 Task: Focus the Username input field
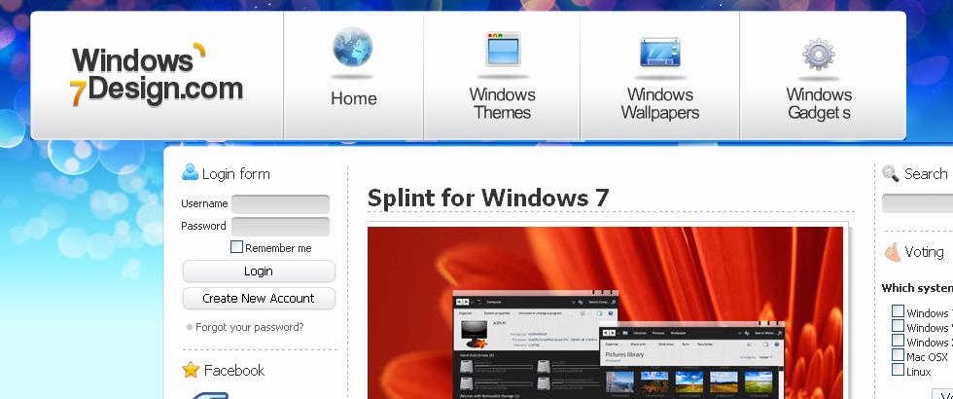(x=280, y=203)
